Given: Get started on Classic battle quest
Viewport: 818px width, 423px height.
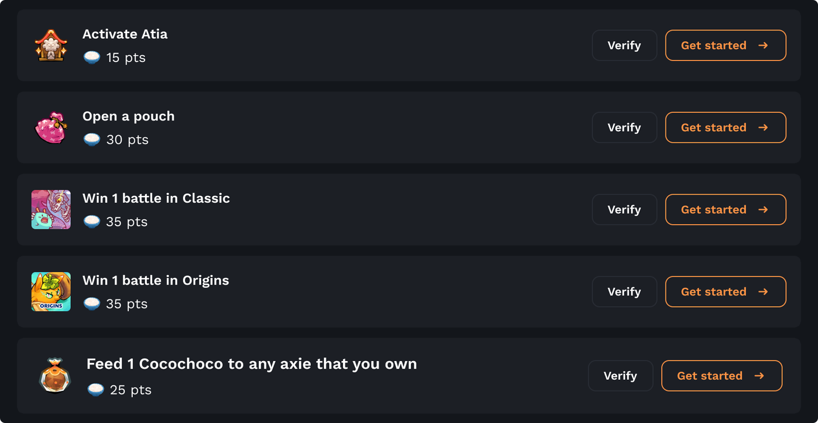Looking at the screenshot, I should [x=725, y=209].
